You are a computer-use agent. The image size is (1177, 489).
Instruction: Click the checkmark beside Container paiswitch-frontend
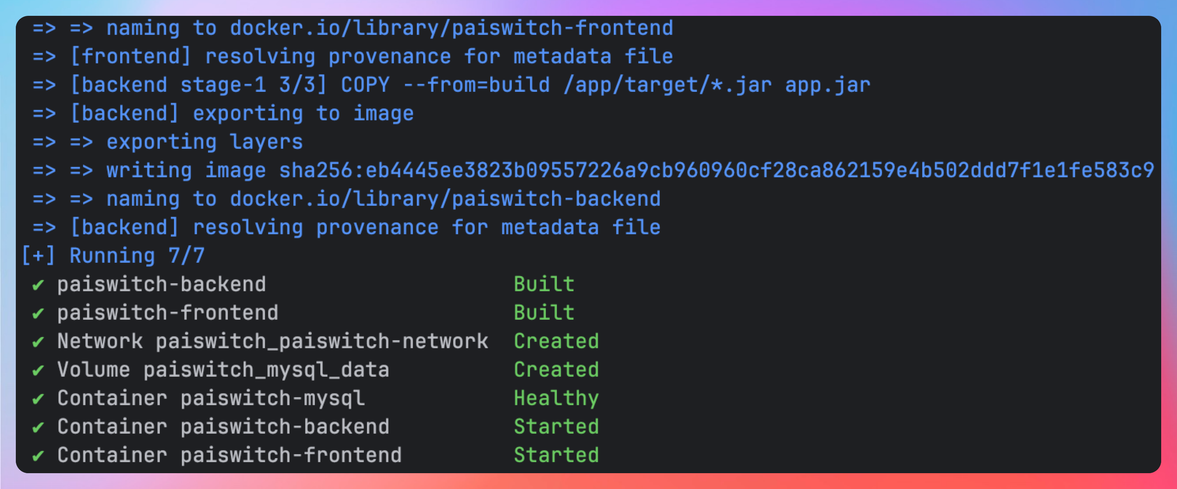pos(38,456)
